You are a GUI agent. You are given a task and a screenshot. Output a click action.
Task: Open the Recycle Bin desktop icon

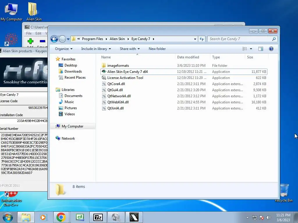coord(284,193)
